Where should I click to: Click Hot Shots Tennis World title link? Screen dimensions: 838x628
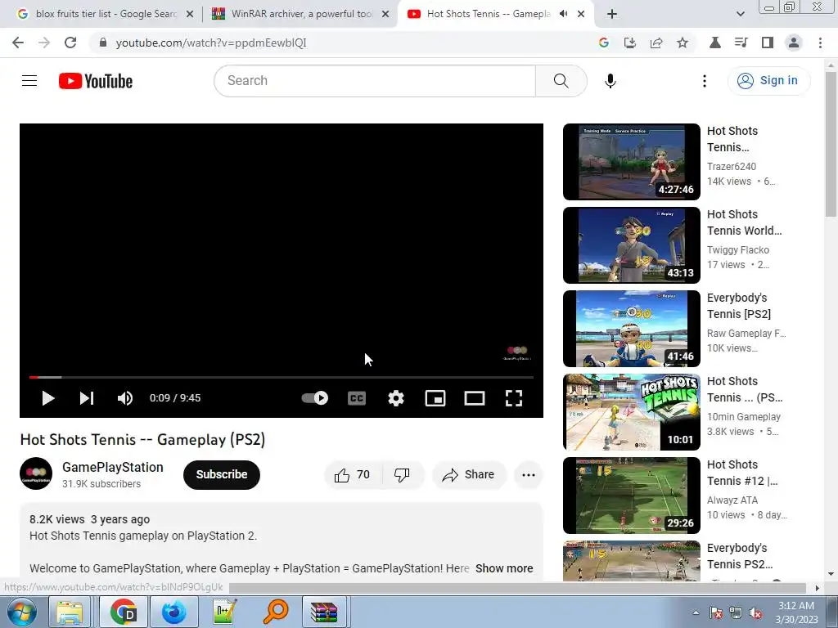point(744,222)
